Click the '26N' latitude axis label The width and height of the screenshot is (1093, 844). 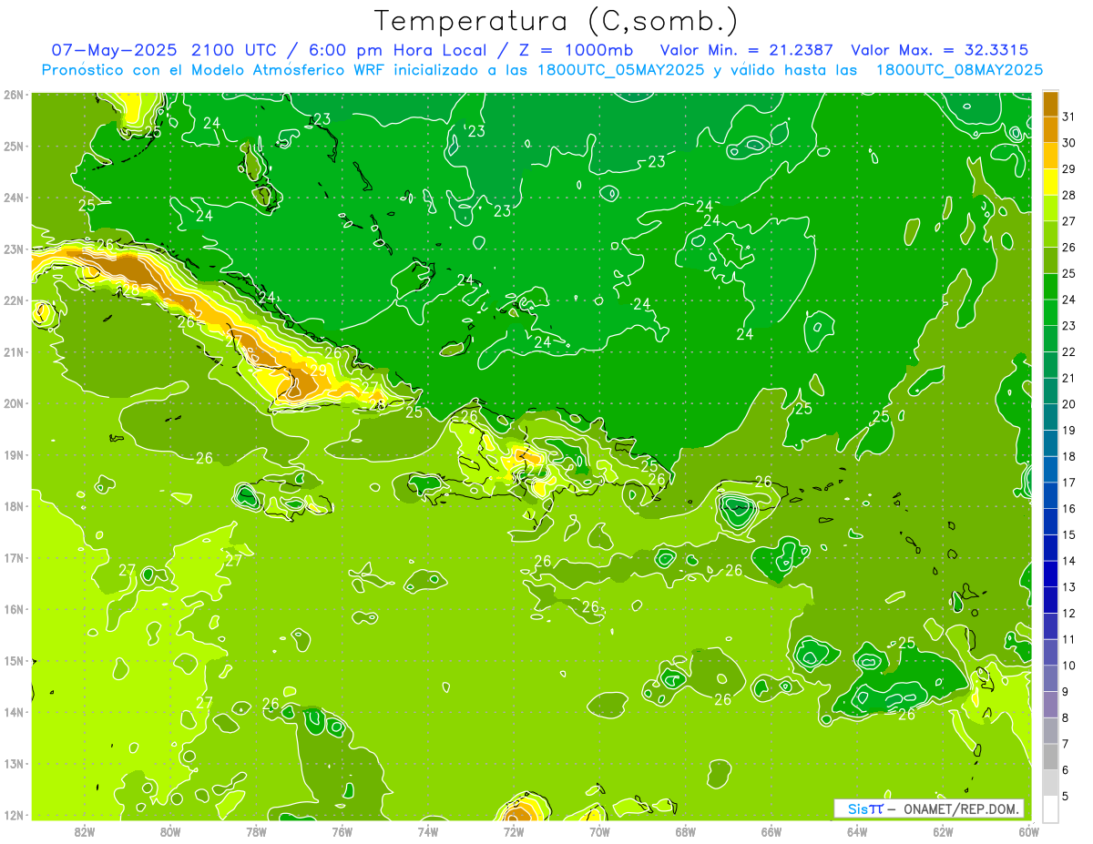(x=14, y=95)
